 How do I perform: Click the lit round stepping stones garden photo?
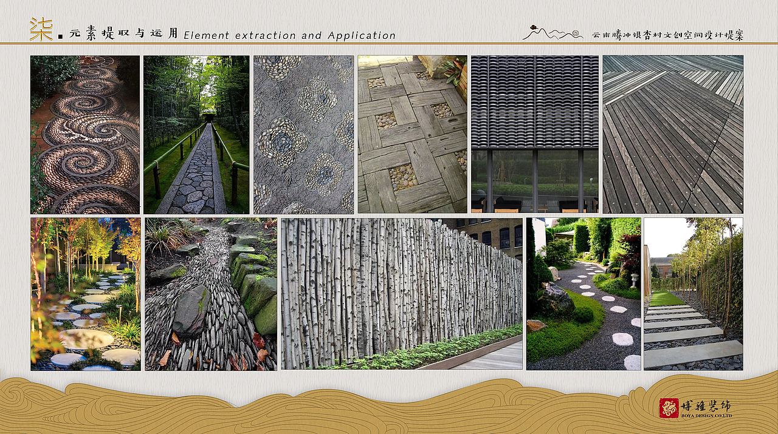pos(86,294)
